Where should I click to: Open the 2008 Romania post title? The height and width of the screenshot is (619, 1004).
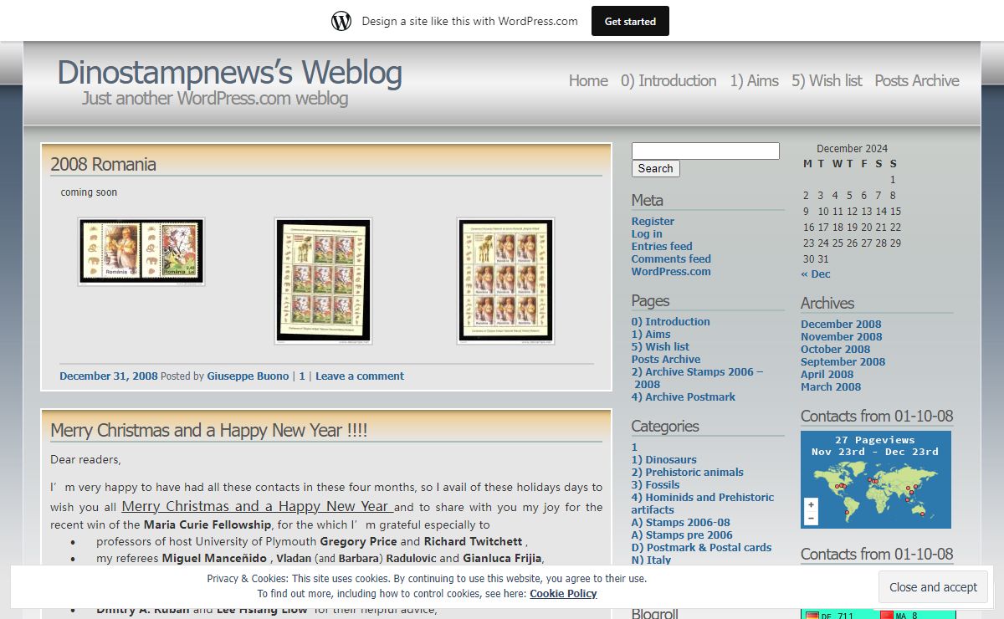(x=103, y=164)
